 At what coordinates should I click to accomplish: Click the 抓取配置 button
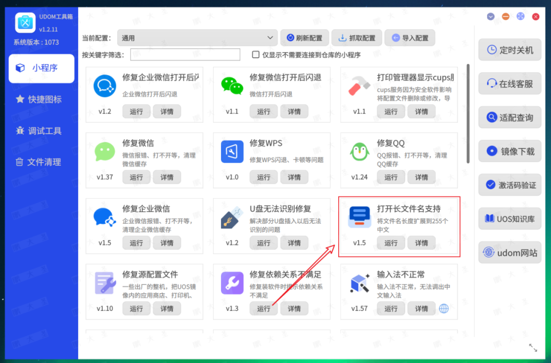pos(356,38)
